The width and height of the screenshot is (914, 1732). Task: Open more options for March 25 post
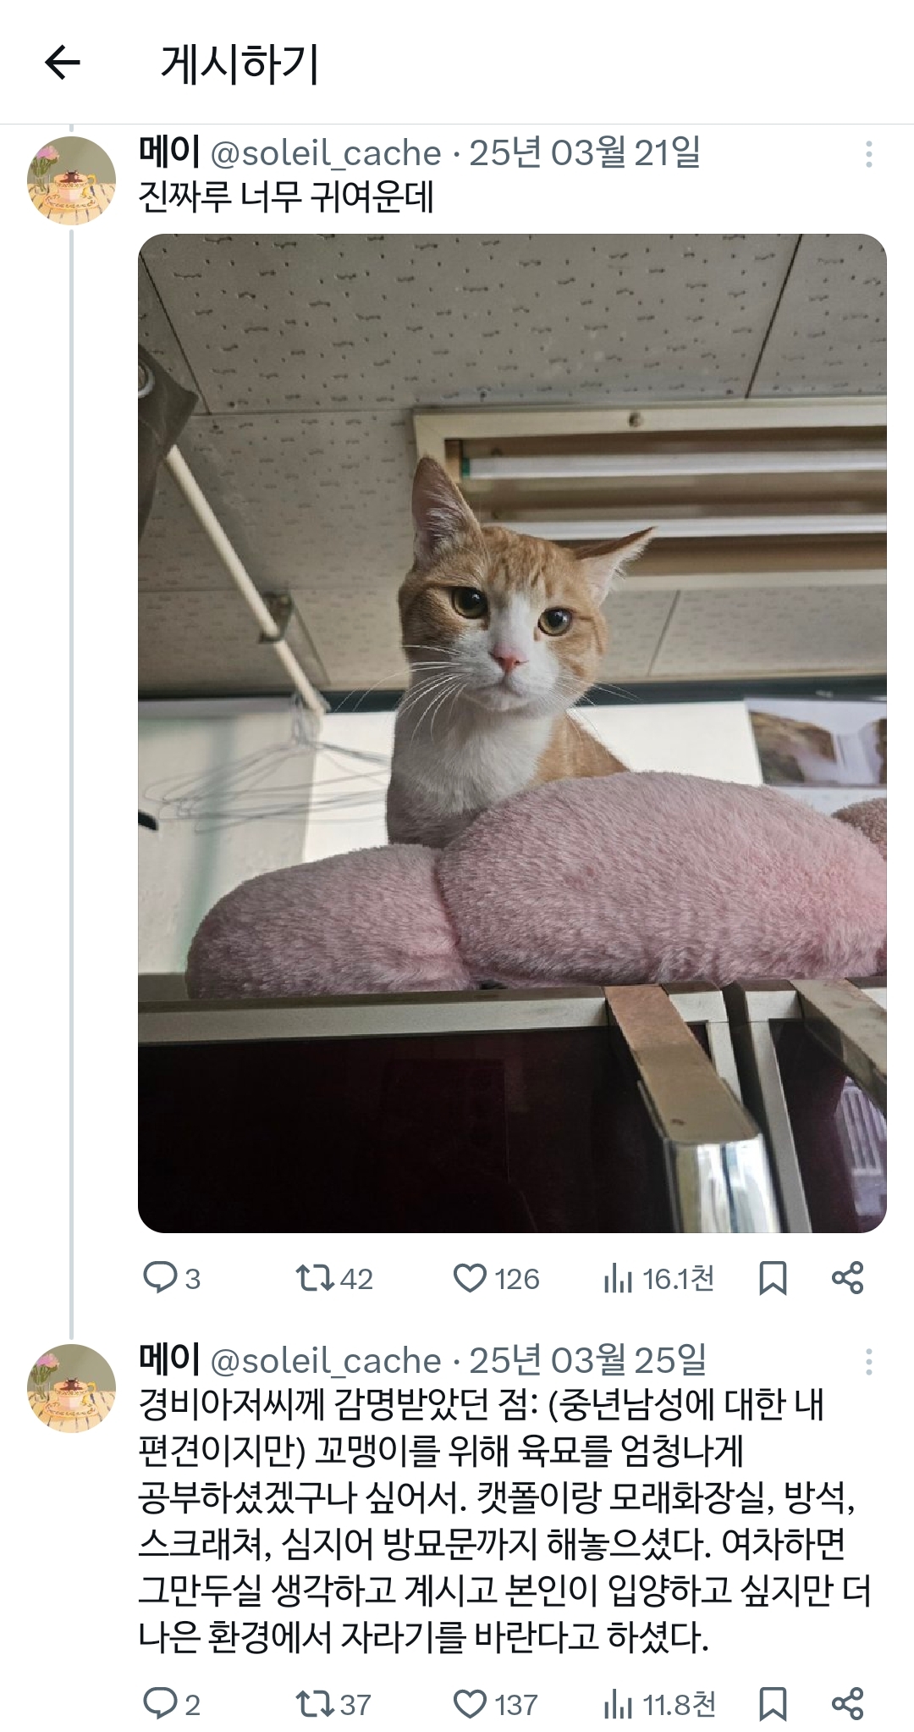click(x=868, y=1361)
